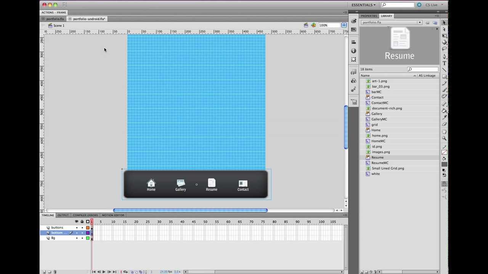Toggle outlines for all layers header

[88, 221]
